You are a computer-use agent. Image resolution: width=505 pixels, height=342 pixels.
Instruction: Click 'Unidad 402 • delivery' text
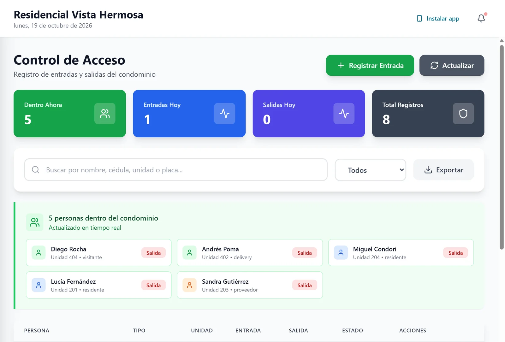point(227,257)
